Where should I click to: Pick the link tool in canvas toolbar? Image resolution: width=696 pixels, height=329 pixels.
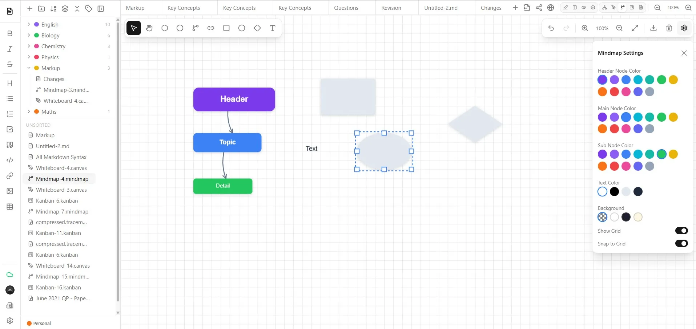(211, 28)
